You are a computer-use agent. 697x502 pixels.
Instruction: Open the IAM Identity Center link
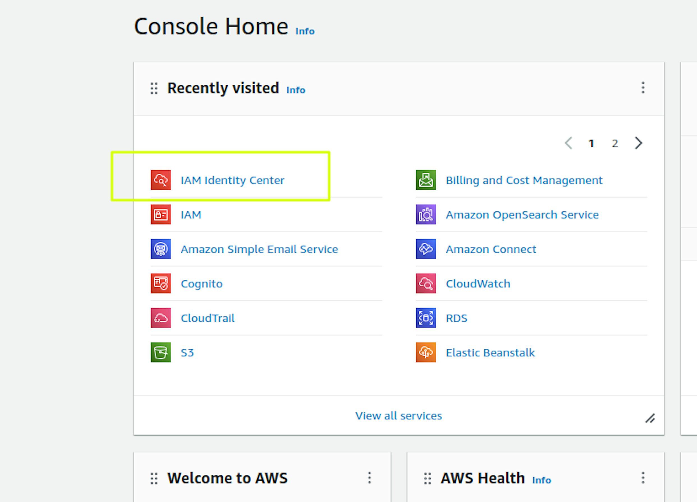click(x=232, y=180)
